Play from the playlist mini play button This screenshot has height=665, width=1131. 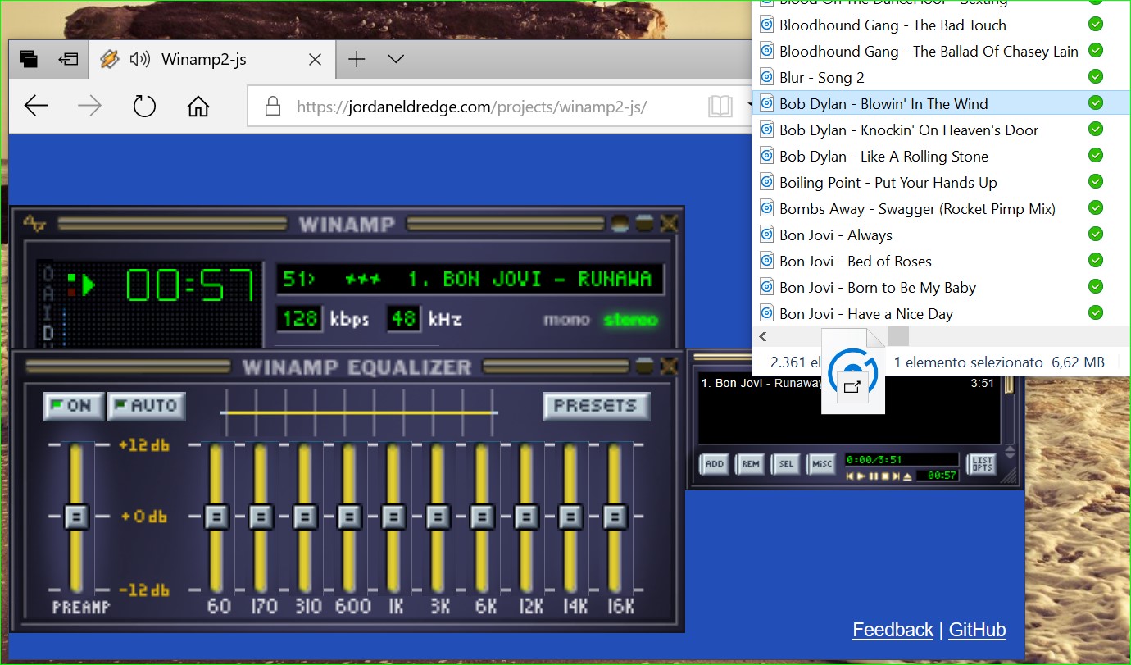click(x=861, y=476)
